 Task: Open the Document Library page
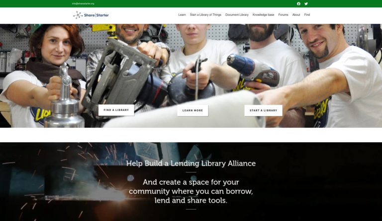tap(237, 15)
